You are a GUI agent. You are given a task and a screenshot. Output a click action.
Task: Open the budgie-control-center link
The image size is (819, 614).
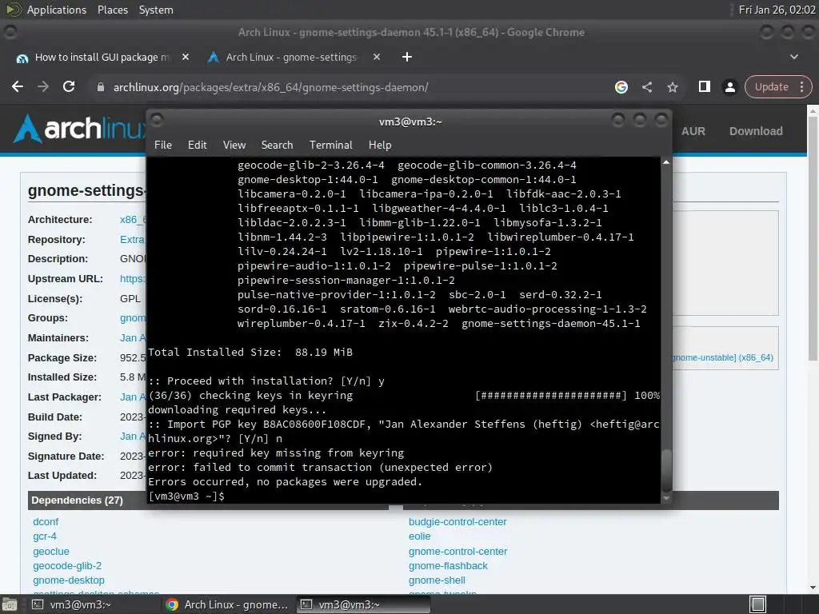coord(457,521)
